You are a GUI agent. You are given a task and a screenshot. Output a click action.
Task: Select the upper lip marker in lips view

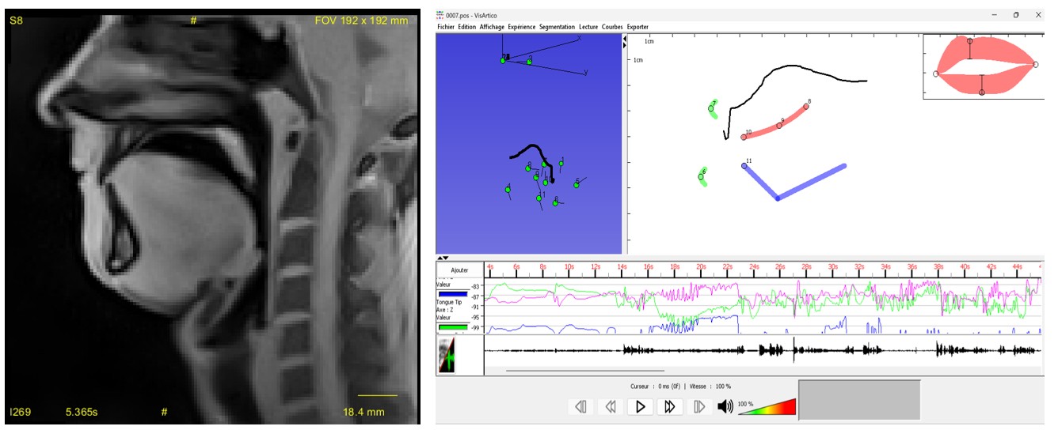[970, 41]
